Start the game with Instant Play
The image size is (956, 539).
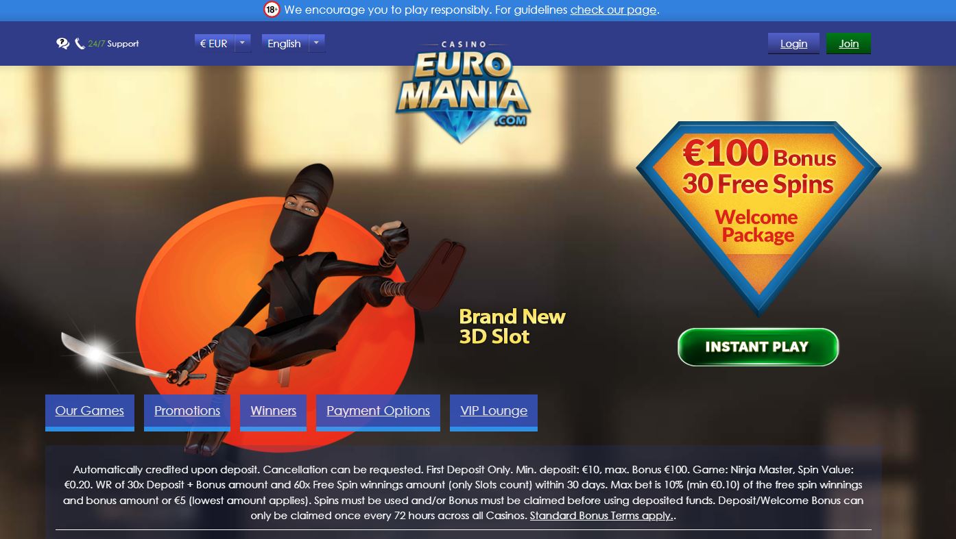click(758, 347)
